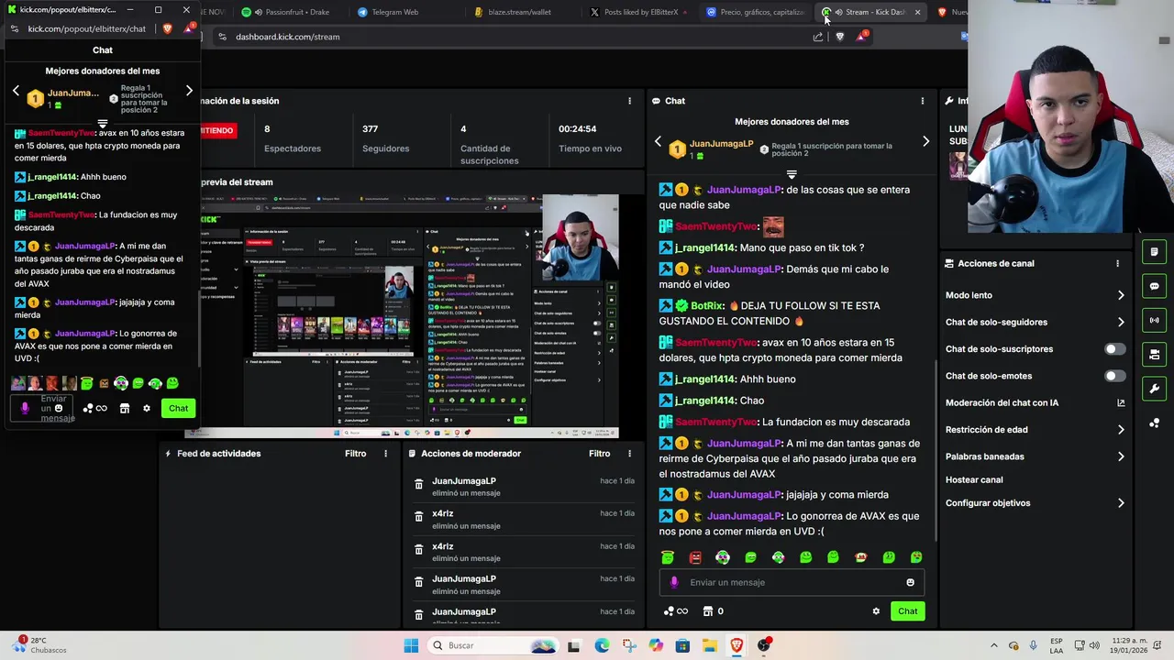The image size is (1174, 660).
Task: Click in dashboard 'Enviar un mensaje' input field
Action: click(791, 582)
